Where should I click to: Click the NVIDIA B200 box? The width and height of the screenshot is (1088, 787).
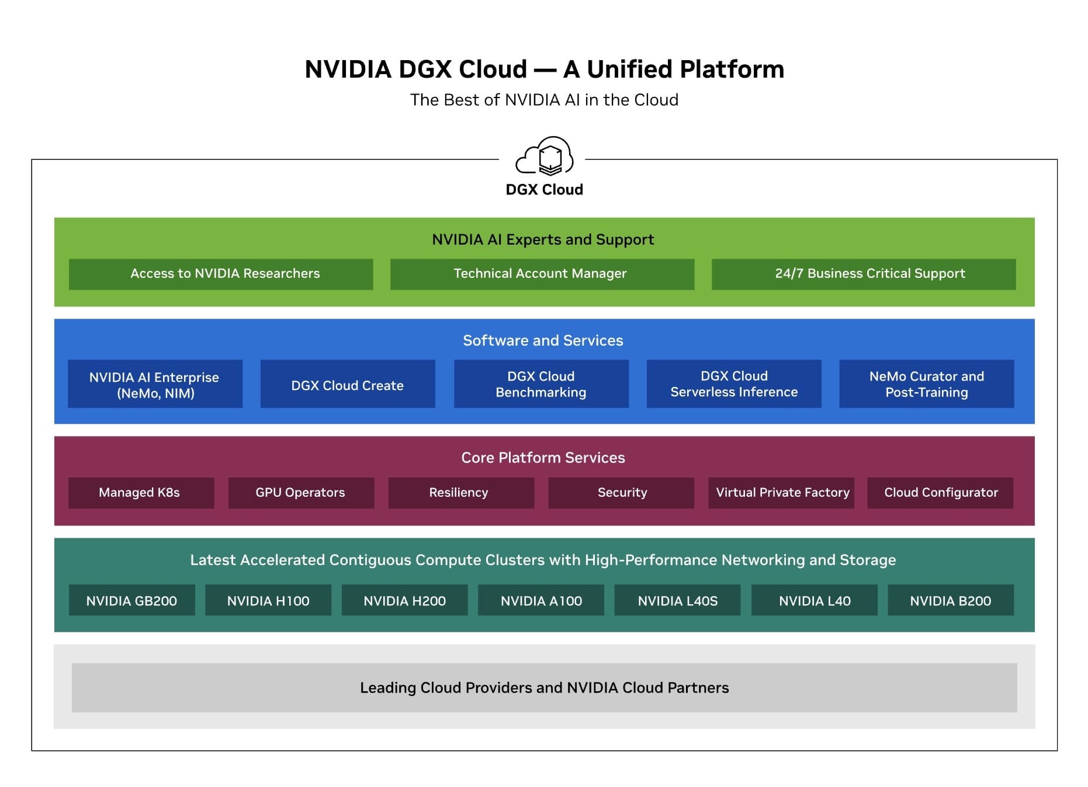point(951,600)
